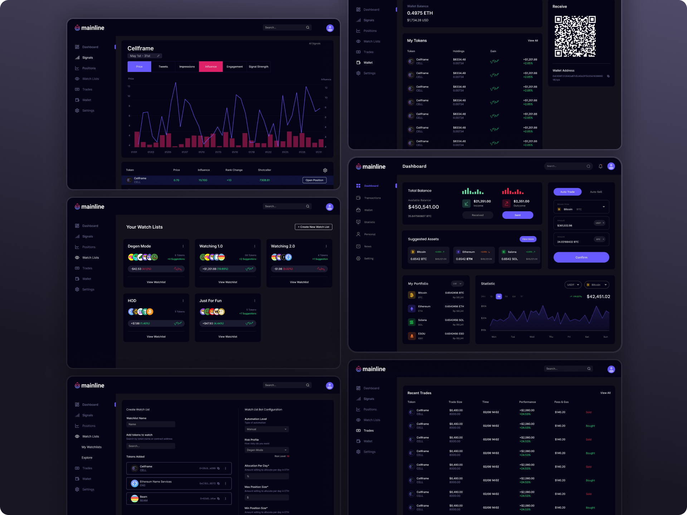
Task: Switch to the Signal Strength tab
Action: click(258, 67)
